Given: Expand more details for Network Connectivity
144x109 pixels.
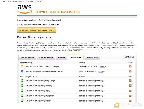Looking at the screenshot, I should click(103, 67).
